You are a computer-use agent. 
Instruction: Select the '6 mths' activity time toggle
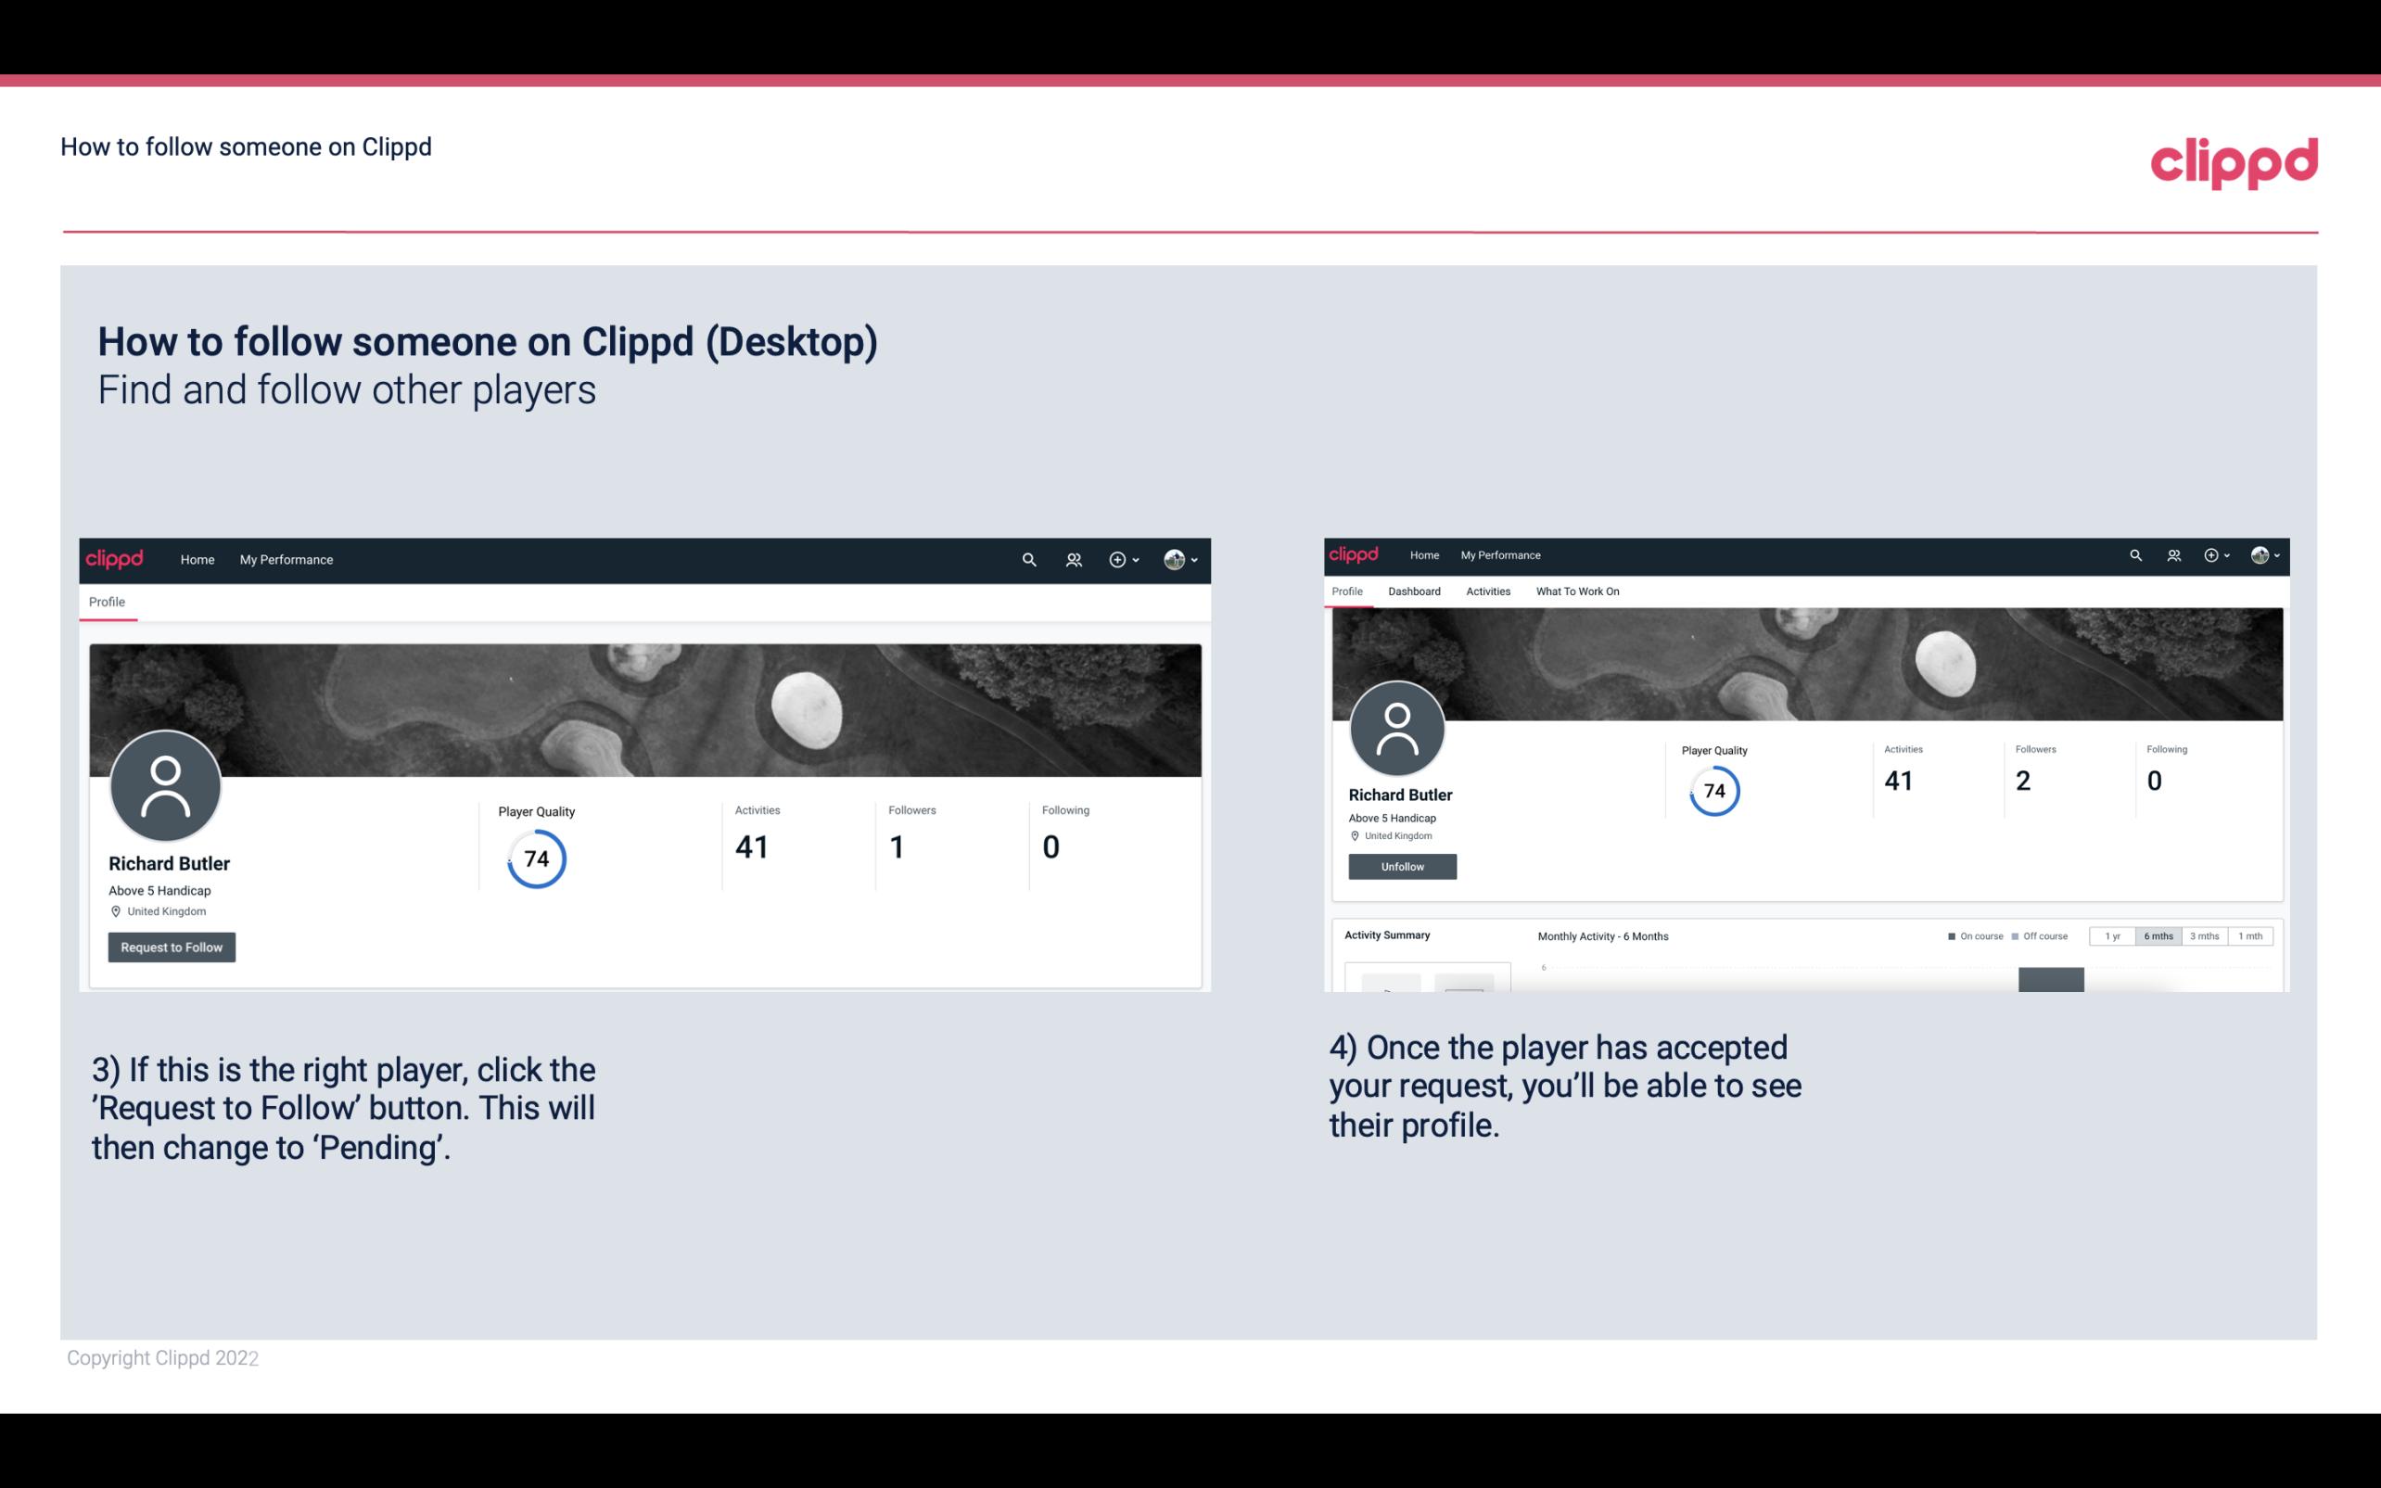[2158, 936]
